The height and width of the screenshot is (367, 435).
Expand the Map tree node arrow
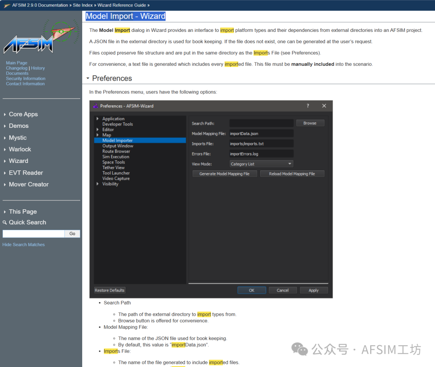pos(97,135)
